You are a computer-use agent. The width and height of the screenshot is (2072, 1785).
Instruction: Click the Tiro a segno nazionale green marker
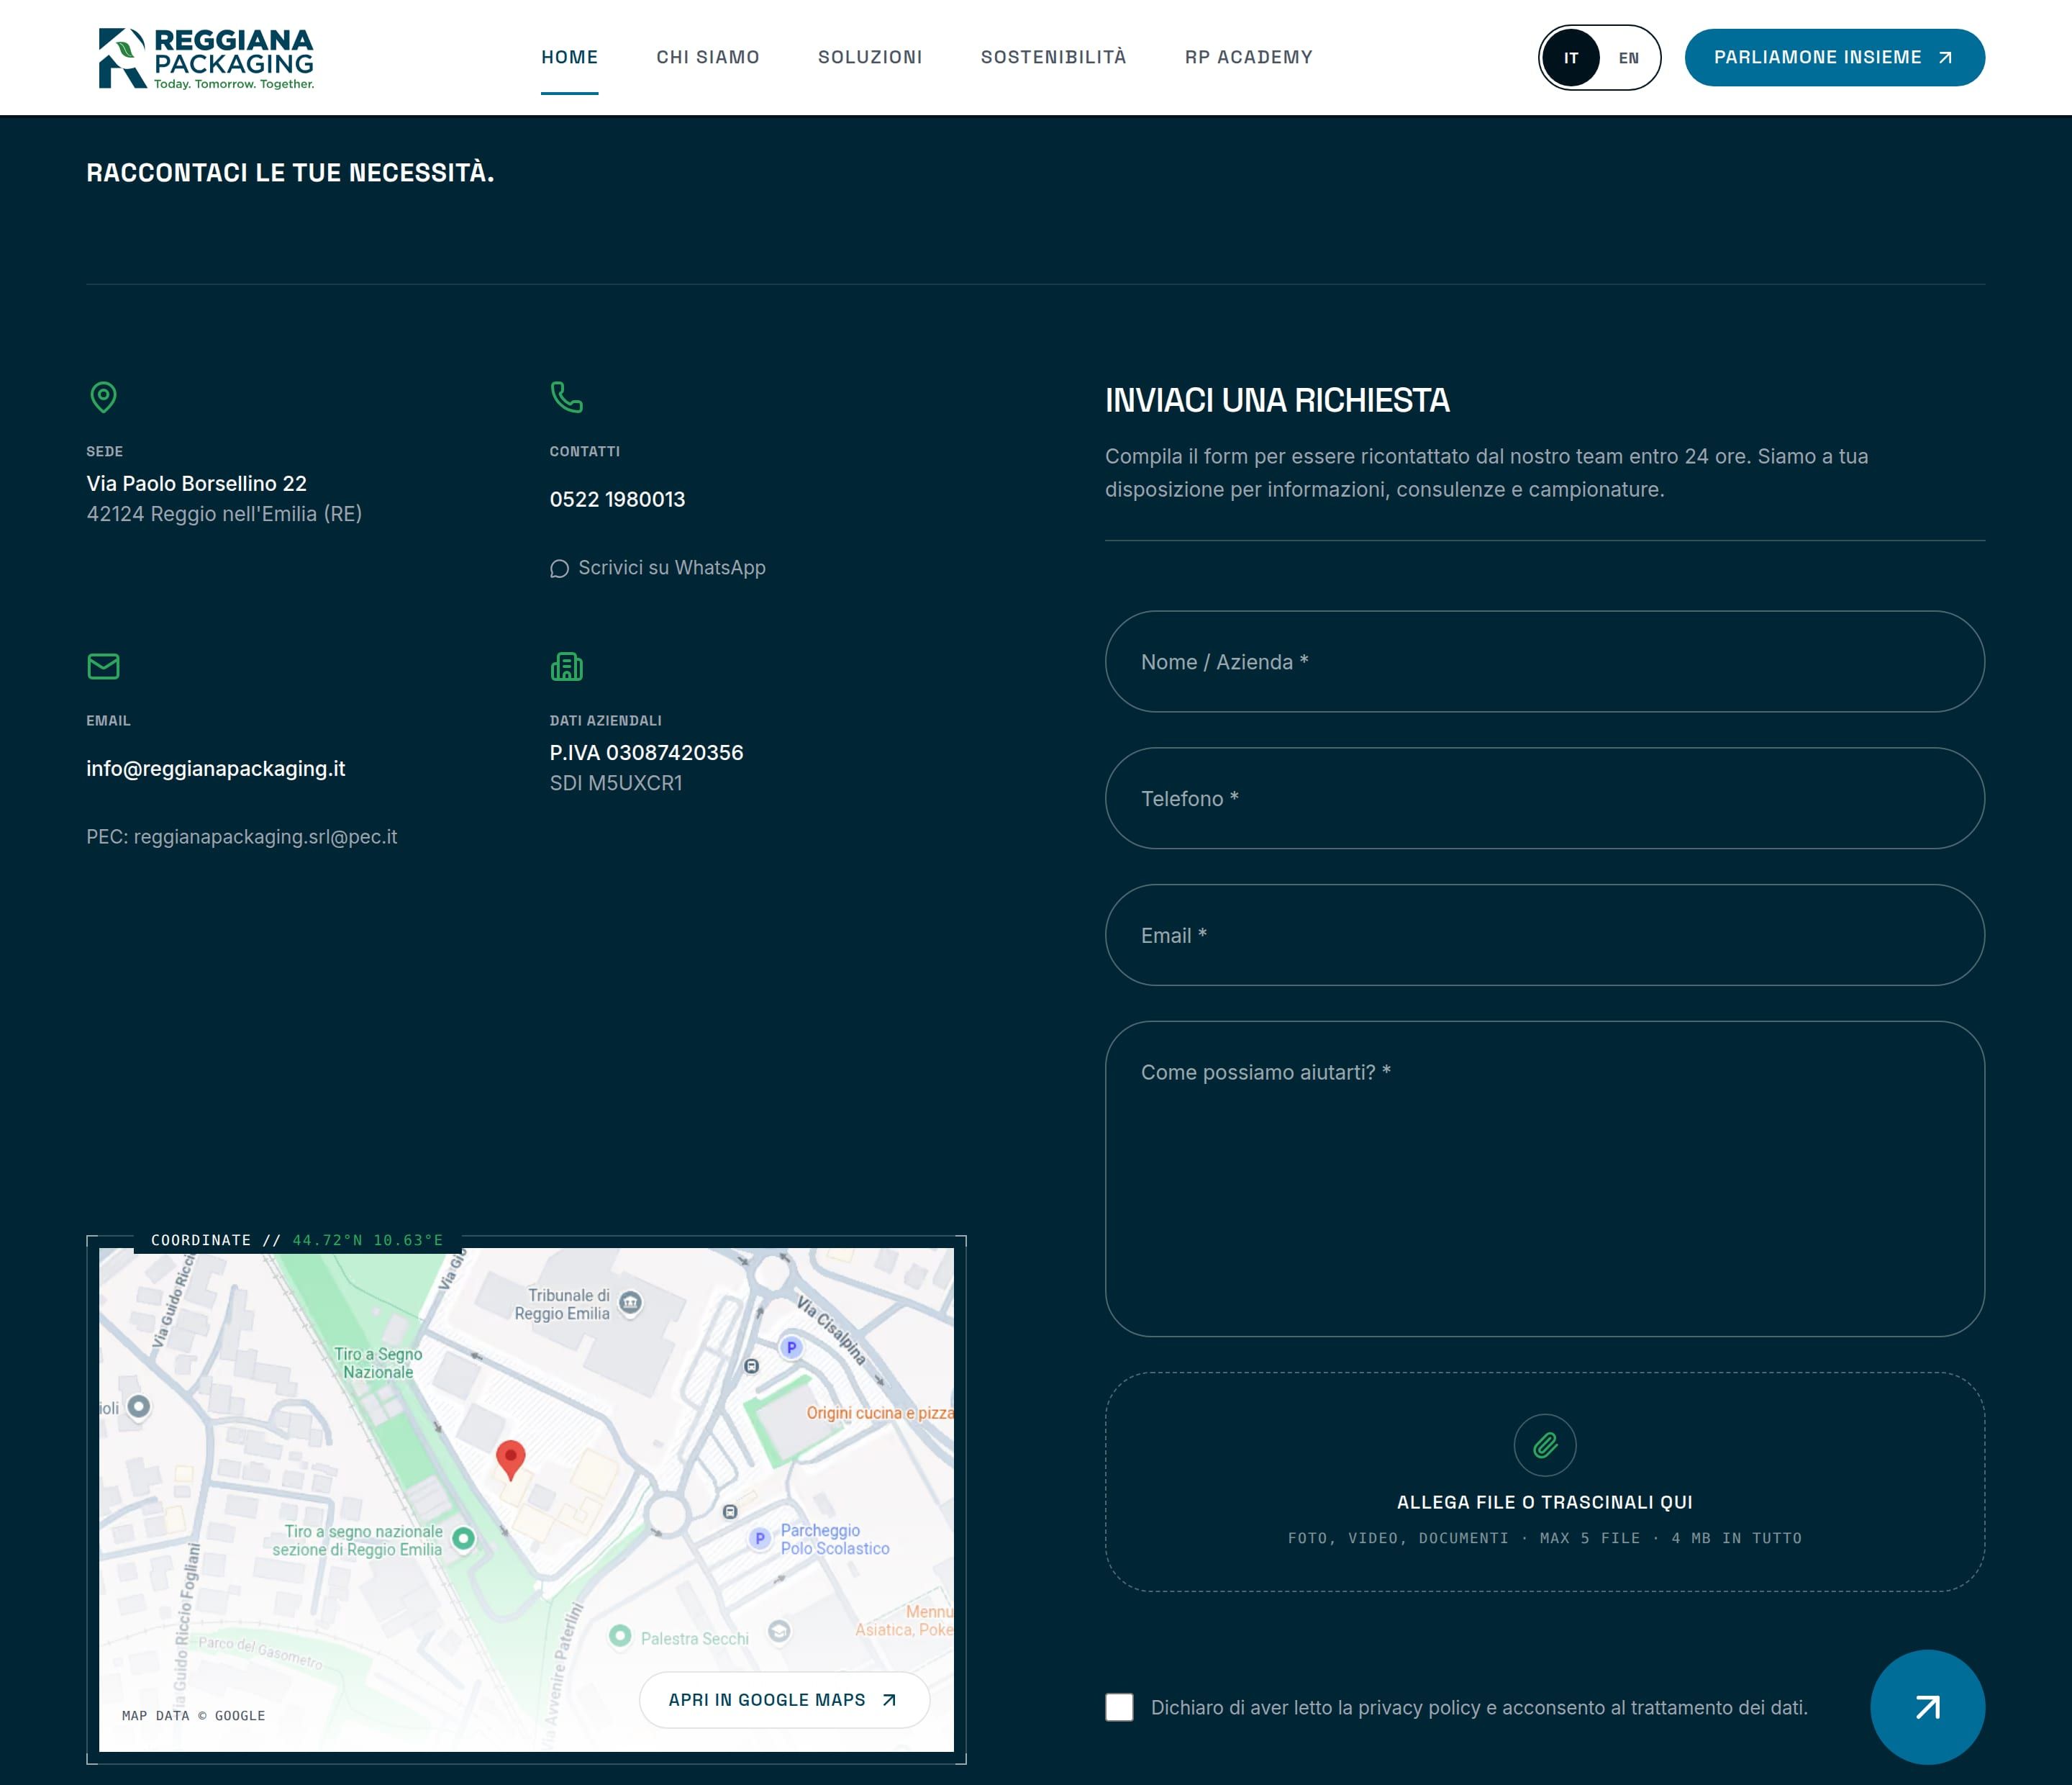pos(463,1539)
